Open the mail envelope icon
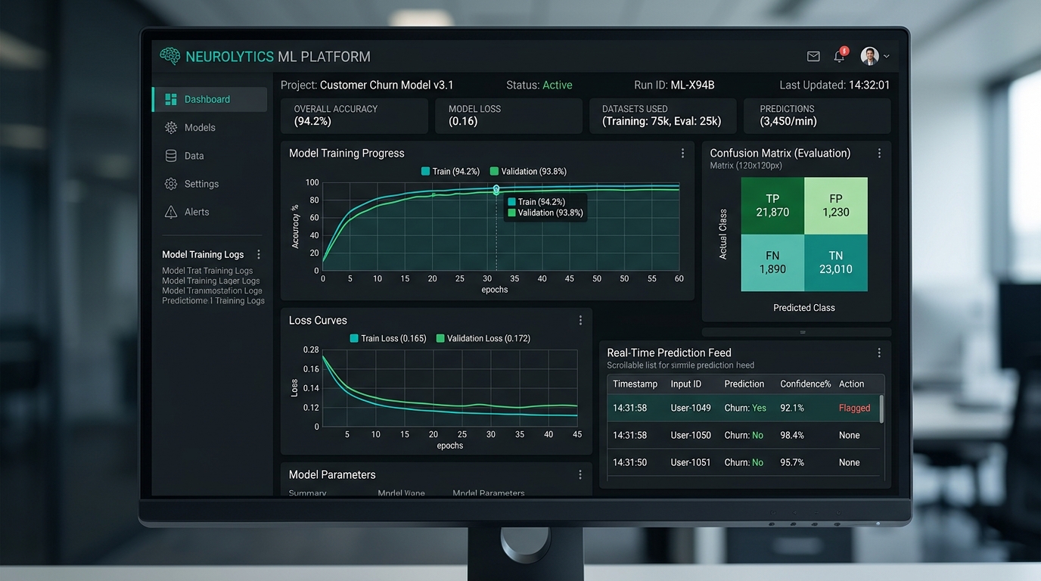 coord(813,57)
